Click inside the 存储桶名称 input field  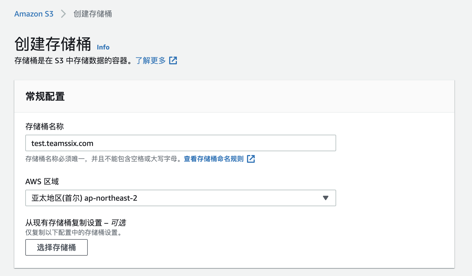click(x=180, y=143)
